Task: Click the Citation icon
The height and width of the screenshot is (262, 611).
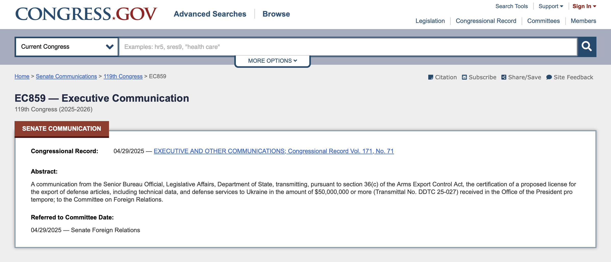Action: (x=431, y=77)
